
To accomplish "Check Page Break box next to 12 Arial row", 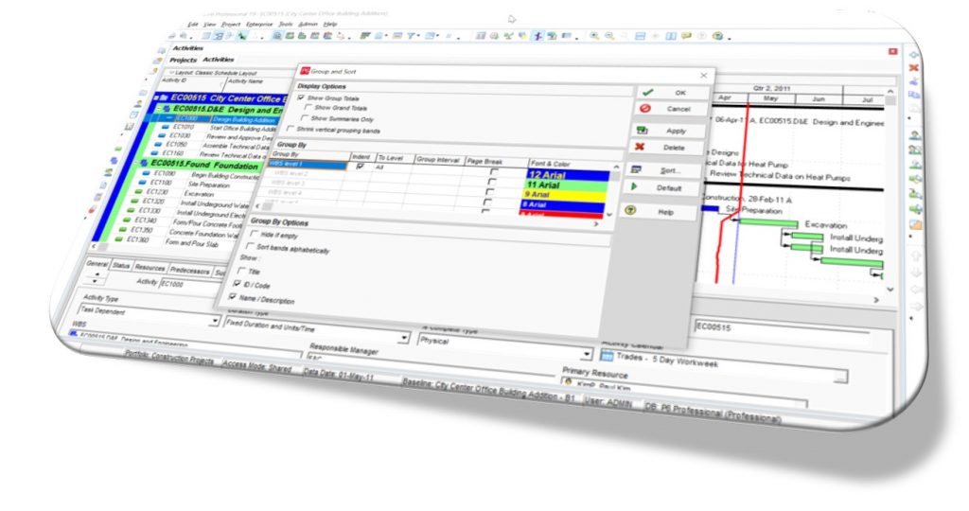I will click(x=494, y=172).
